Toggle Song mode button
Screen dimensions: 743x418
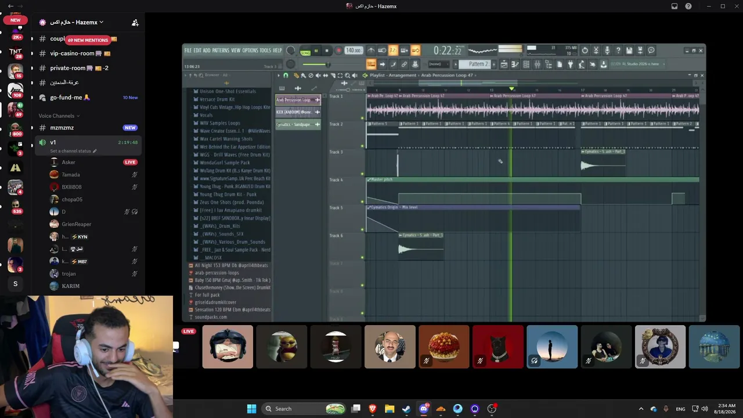point(305,51)
